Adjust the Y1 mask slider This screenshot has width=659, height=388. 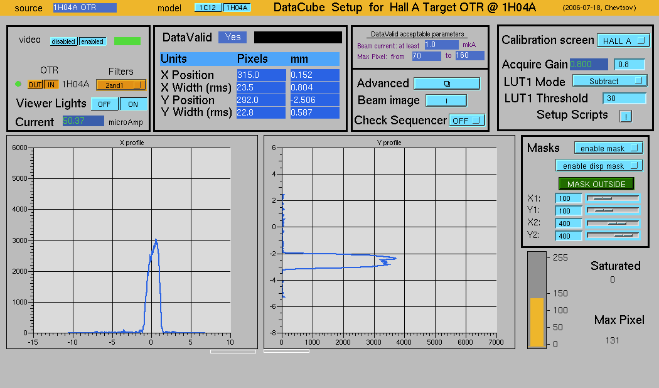[x=613, y=210]
